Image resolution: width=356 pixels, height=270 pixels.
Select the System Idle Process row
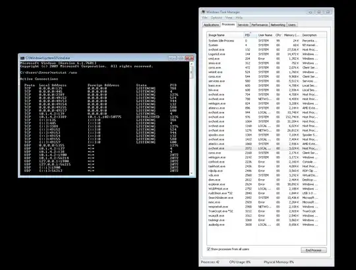[x=263, y=41]
